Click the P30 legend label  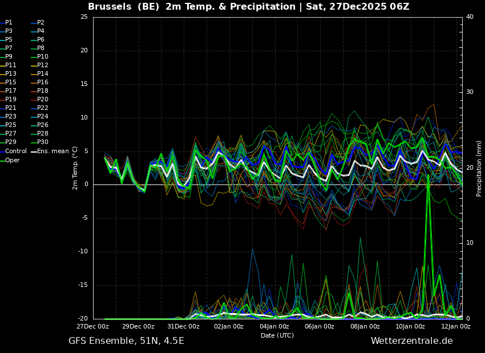pos(42,142)
